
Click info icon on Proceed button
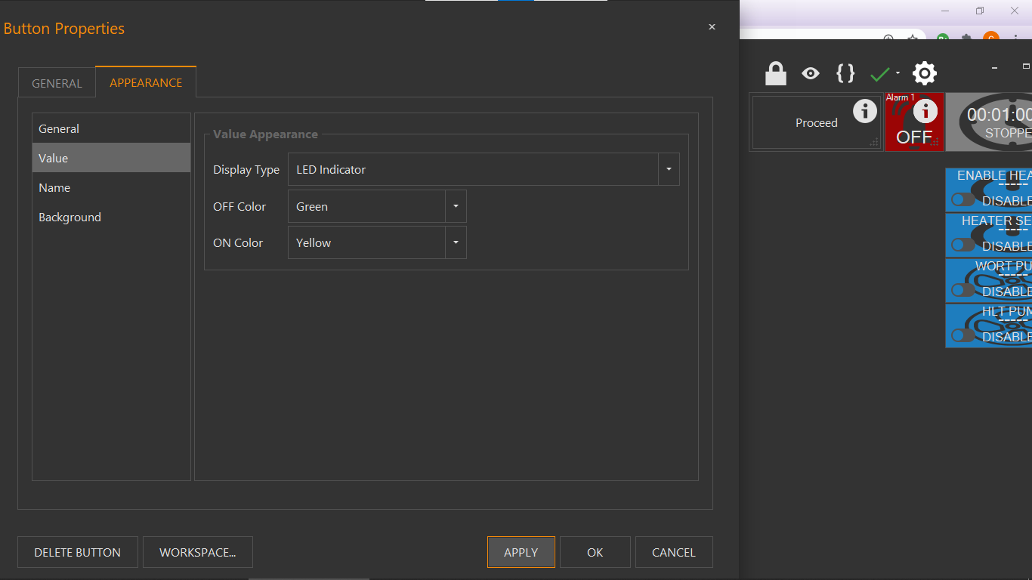[x=865, y=111]
